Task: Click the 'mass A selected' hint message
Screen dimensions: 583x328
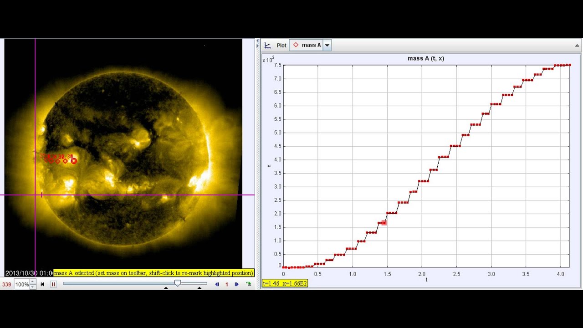Action: click(154, 273)
